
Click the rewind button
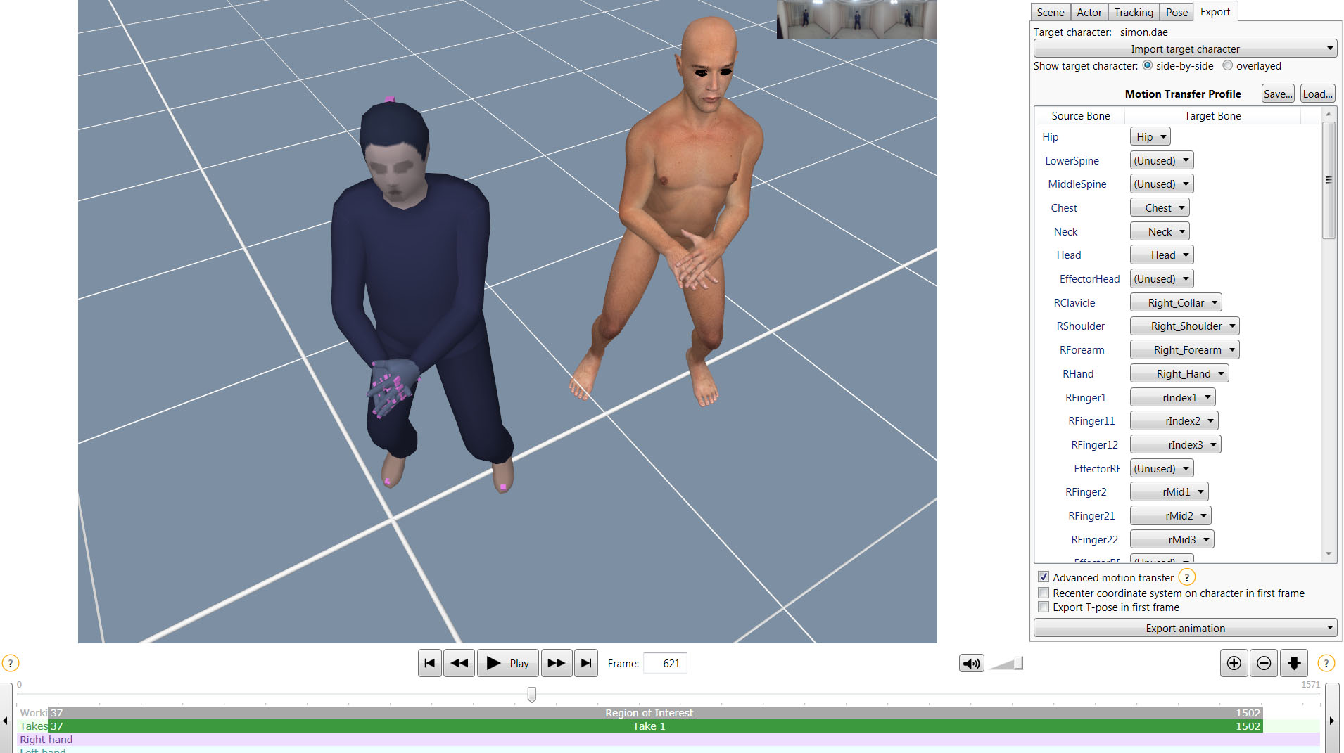pos(459,663)
